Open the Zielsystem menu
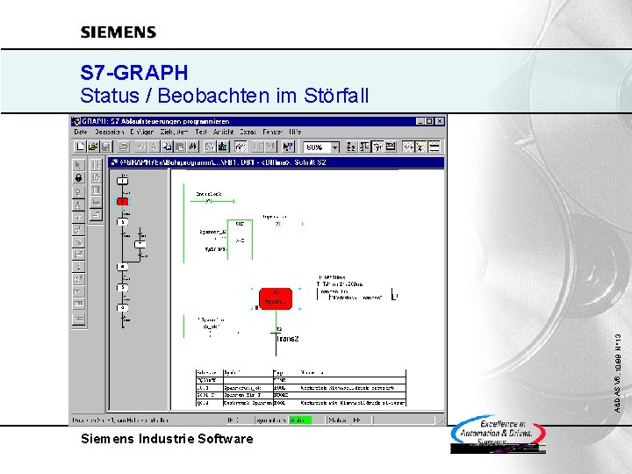 click(174, 132)
